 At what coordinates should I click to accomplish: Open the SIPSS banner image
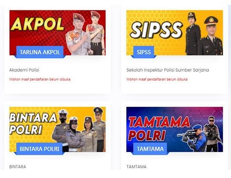click(175, 33)
